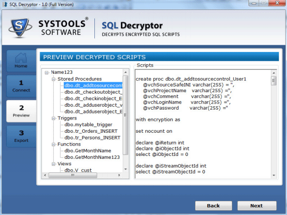The height and width of the screenshot is (215, 287).
Task: Select dbo.dt_addtosourcecontrol procedure
Action: point(93,86)
